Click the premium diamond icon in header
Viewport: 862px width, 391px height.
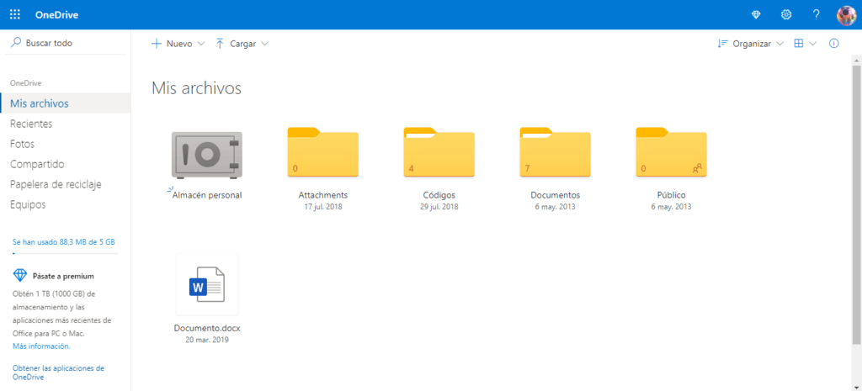click(755, 15)
